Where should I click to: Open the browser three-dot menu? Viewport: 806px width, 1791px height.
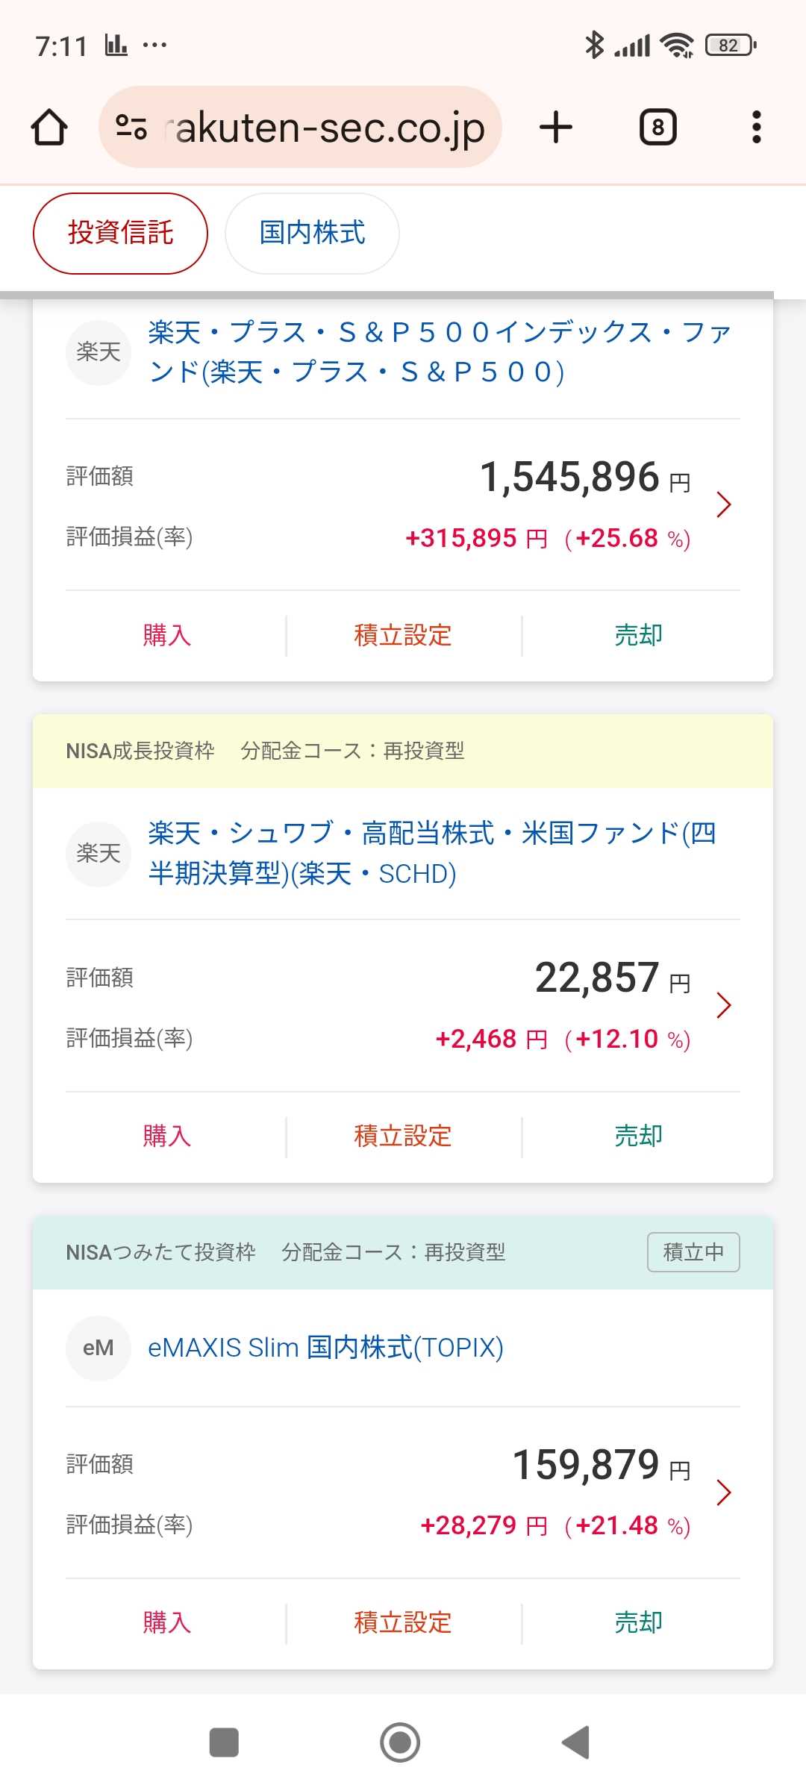click(756, 128)
